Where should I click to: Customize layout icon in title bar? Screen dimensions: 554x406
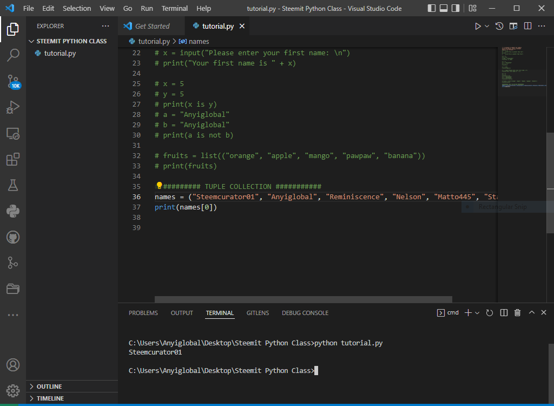472,8
